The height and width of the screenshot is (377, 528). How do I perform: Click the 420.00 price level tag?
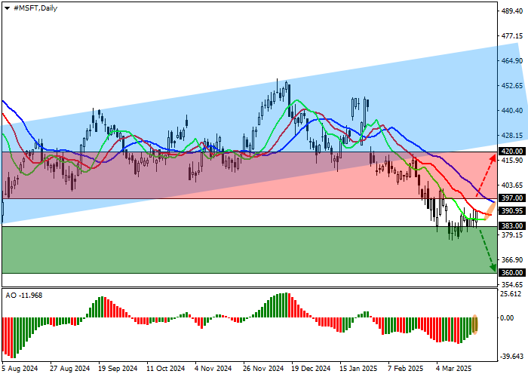[x=511, y=152]
